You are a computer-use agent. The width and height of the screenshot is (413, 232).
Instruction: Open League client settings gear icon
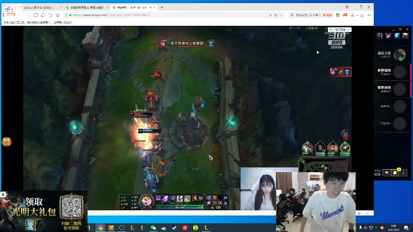tap(401, 29)
